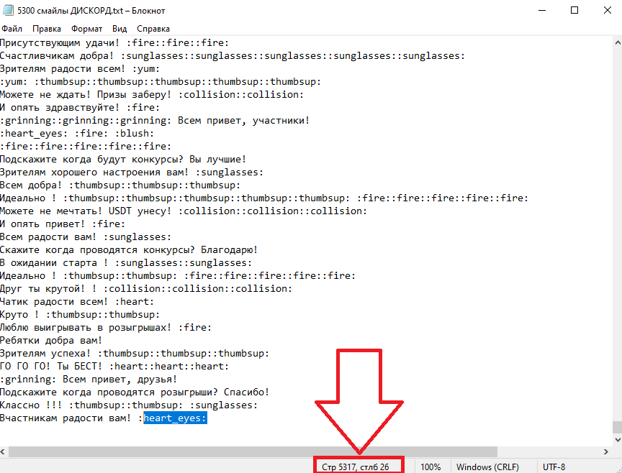This screenshot has width=622, height=473.
Task: Click the UTF-8 encoding status field
Action: coord(554,467)
